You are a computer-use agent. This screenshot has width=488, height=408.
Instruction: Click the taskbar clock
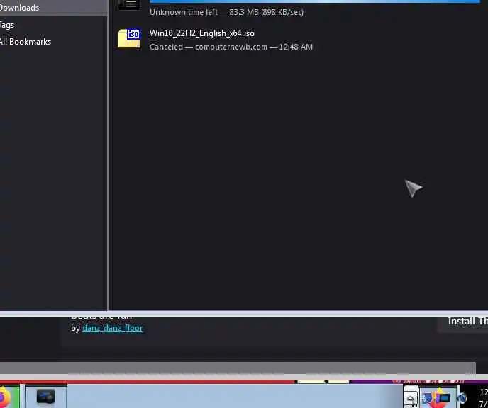coord(483,398)
